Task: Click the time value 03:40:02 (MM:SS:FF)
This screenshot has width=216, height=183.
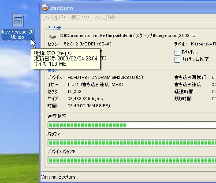Action: tap(89, 106)
